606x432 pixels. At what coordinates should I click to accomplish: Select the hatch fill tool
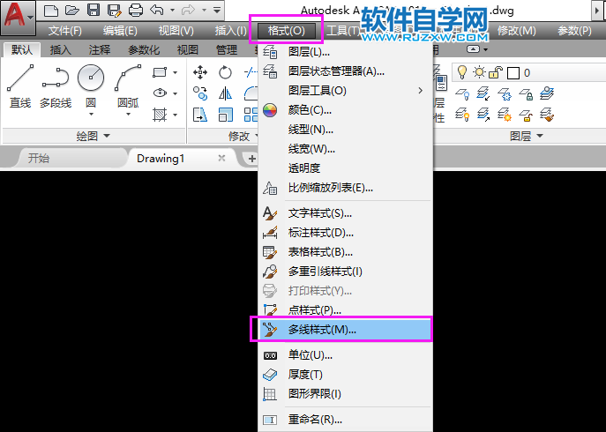coord(160,115)
